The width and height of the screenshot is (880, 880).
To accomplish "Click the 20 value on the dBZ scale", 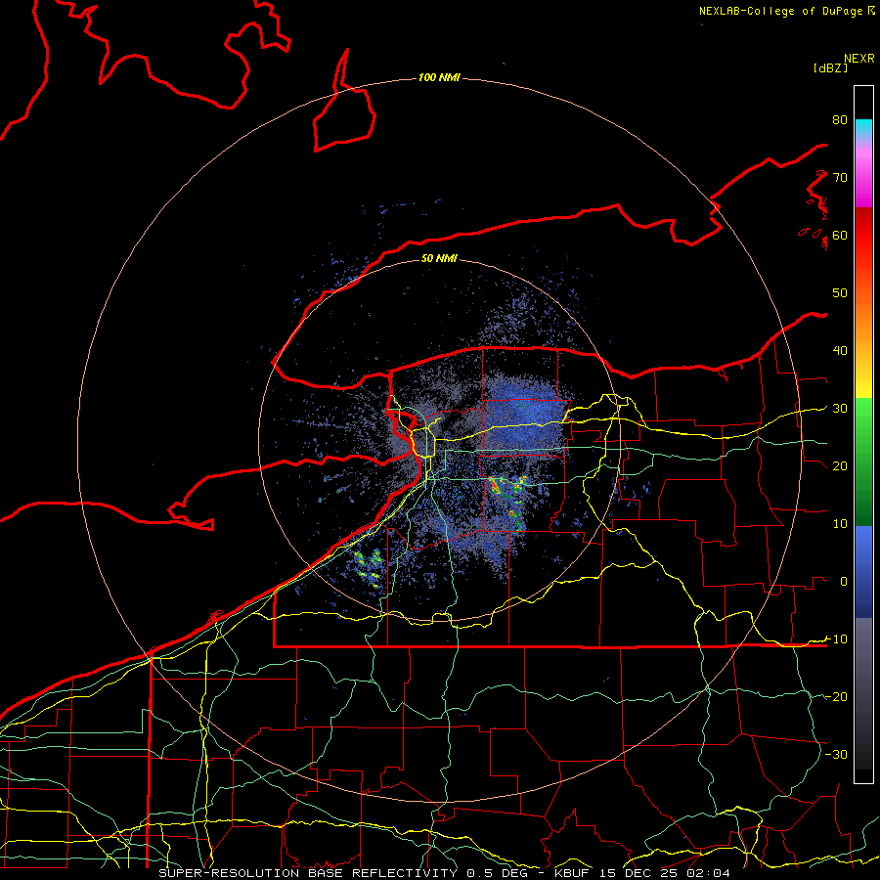I will click(x=840, y=465).
